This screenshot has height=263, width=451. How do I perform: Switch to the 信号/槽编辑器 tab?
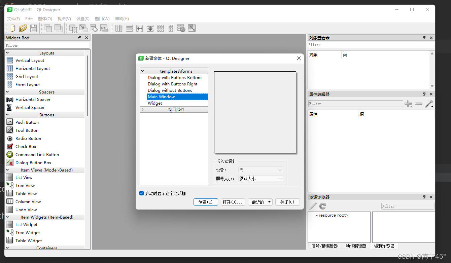pos(324,246)
